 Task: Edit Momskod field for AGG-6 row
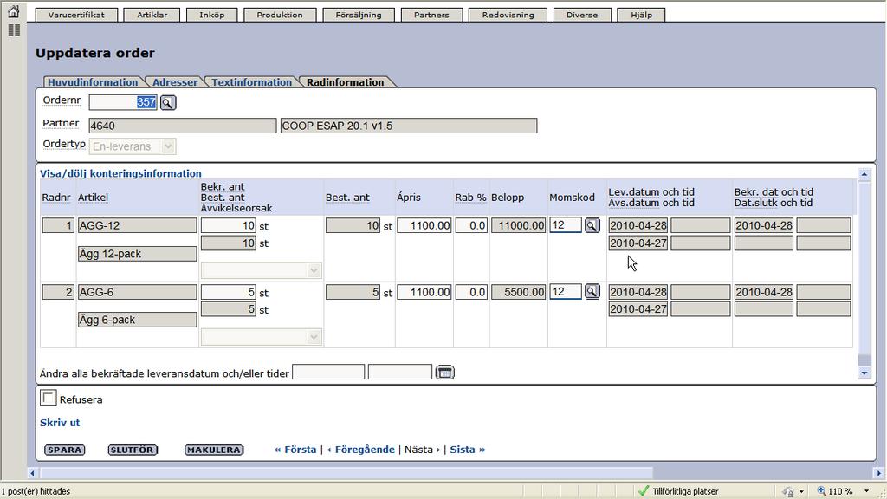pyautogui.click(x=566, y=291)
